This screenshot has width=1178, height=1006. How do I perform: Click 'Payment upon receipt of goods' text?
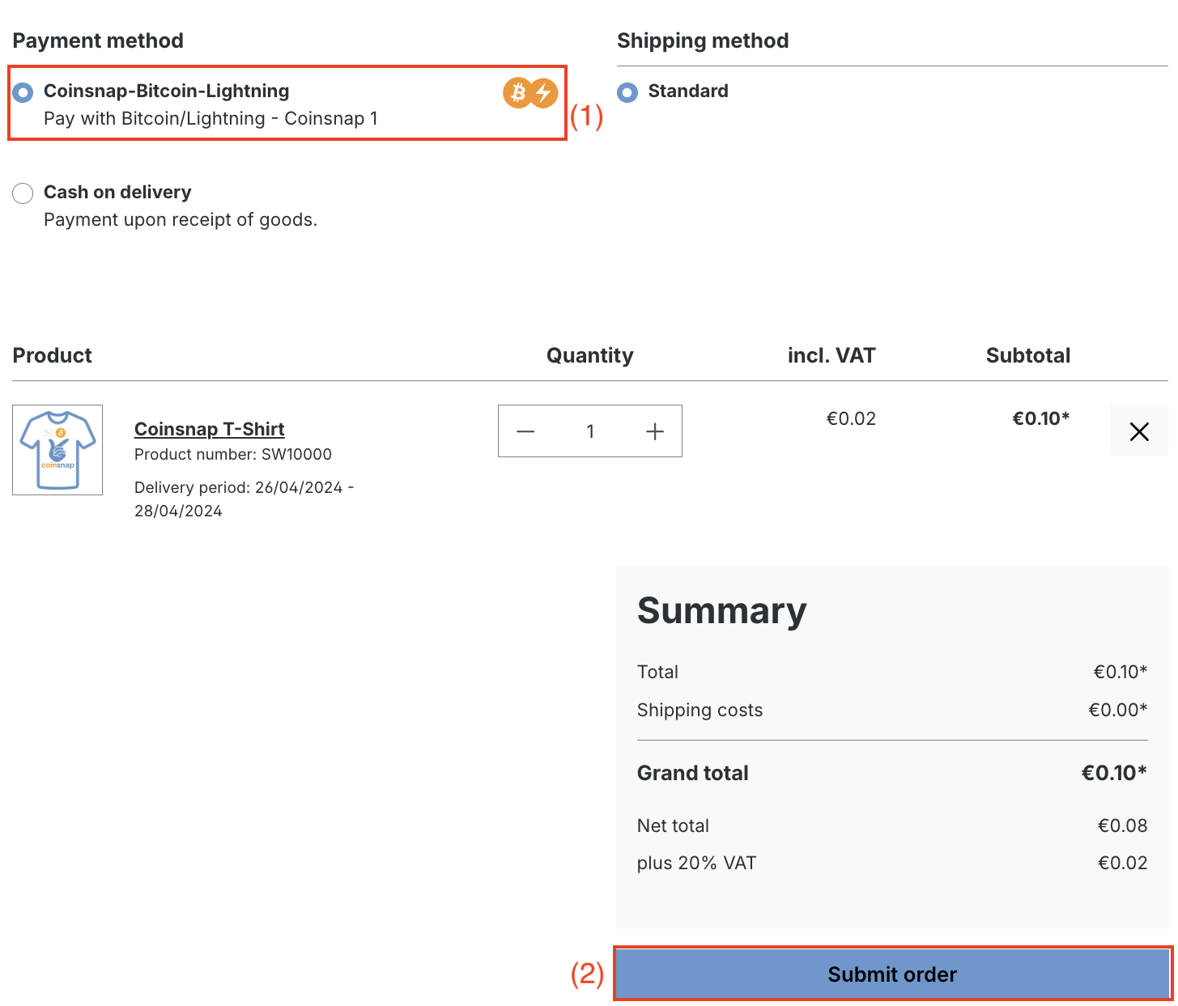coord(180,220)
